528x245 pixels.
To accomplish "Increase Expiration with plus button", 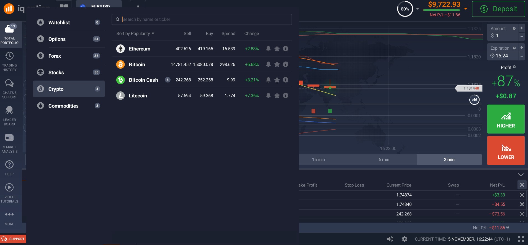I will pyautogui.click(x=522, y=48).
